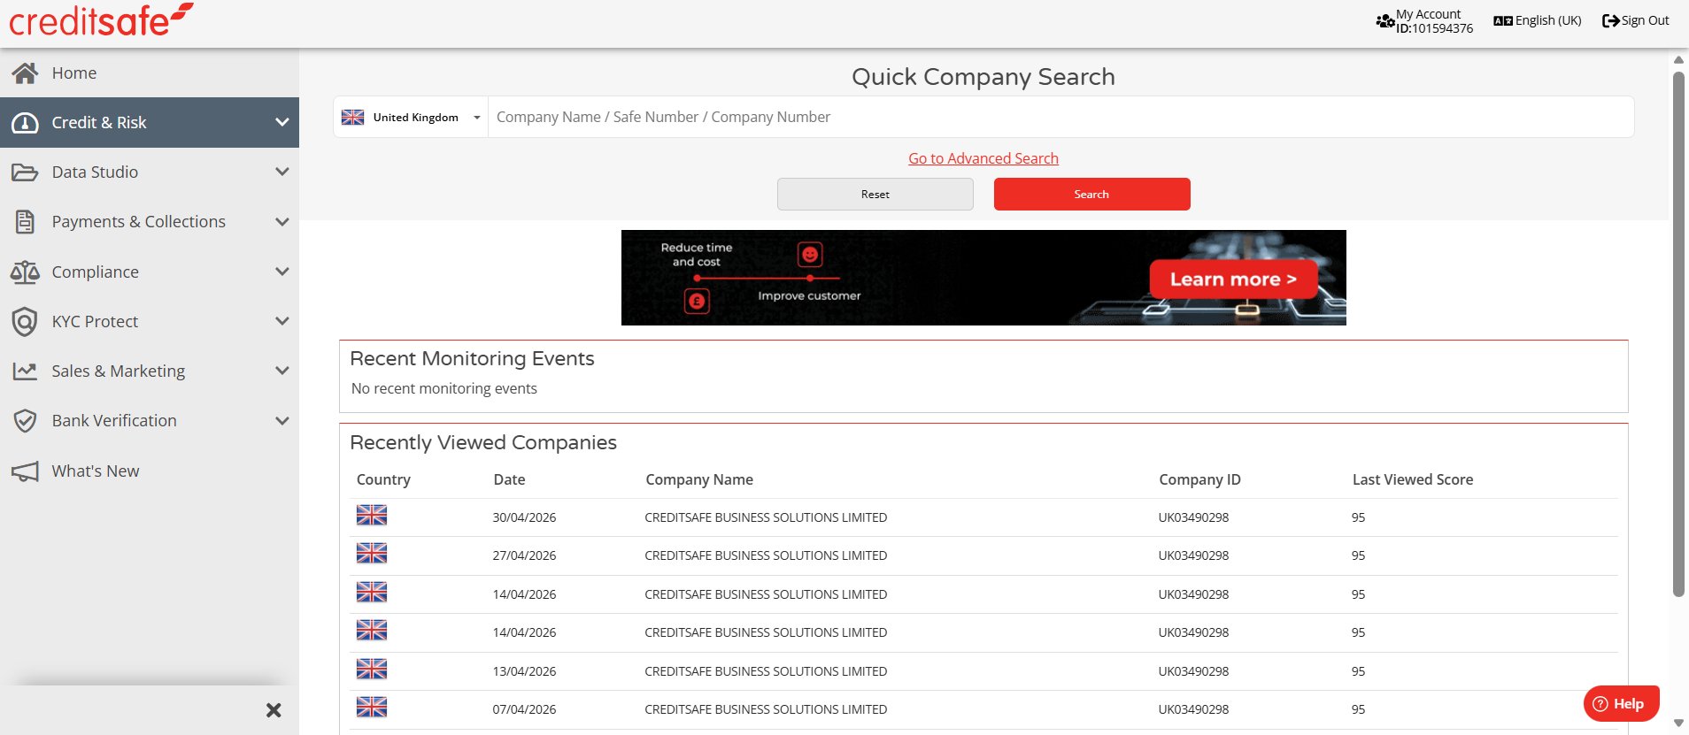The image size is (1689, 735).
Task: Click the Data Studio folder icon
Action: click(25, 172)
